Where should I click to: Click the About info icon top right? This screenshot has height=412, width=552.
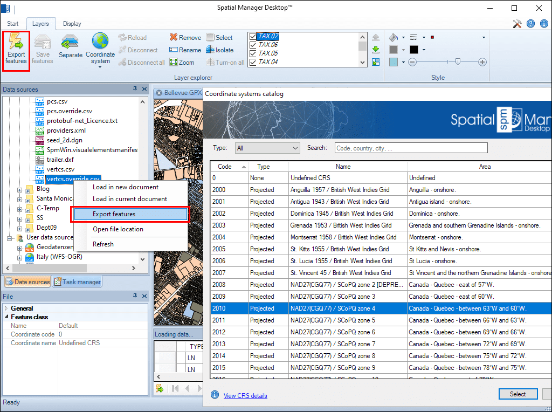tap(544, 24)
